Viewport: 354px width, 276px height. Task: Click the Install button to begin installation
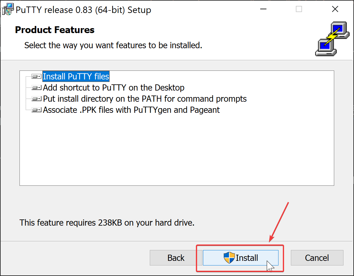(241, 258)
